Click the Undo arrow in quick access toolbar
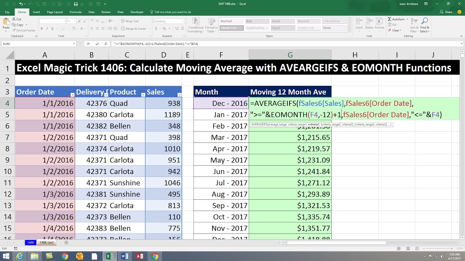The image size is (465, 261). click(21, 4)
